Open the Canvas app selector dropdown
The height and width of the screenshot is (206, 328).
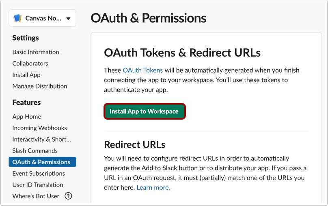[x=68, y=18]
